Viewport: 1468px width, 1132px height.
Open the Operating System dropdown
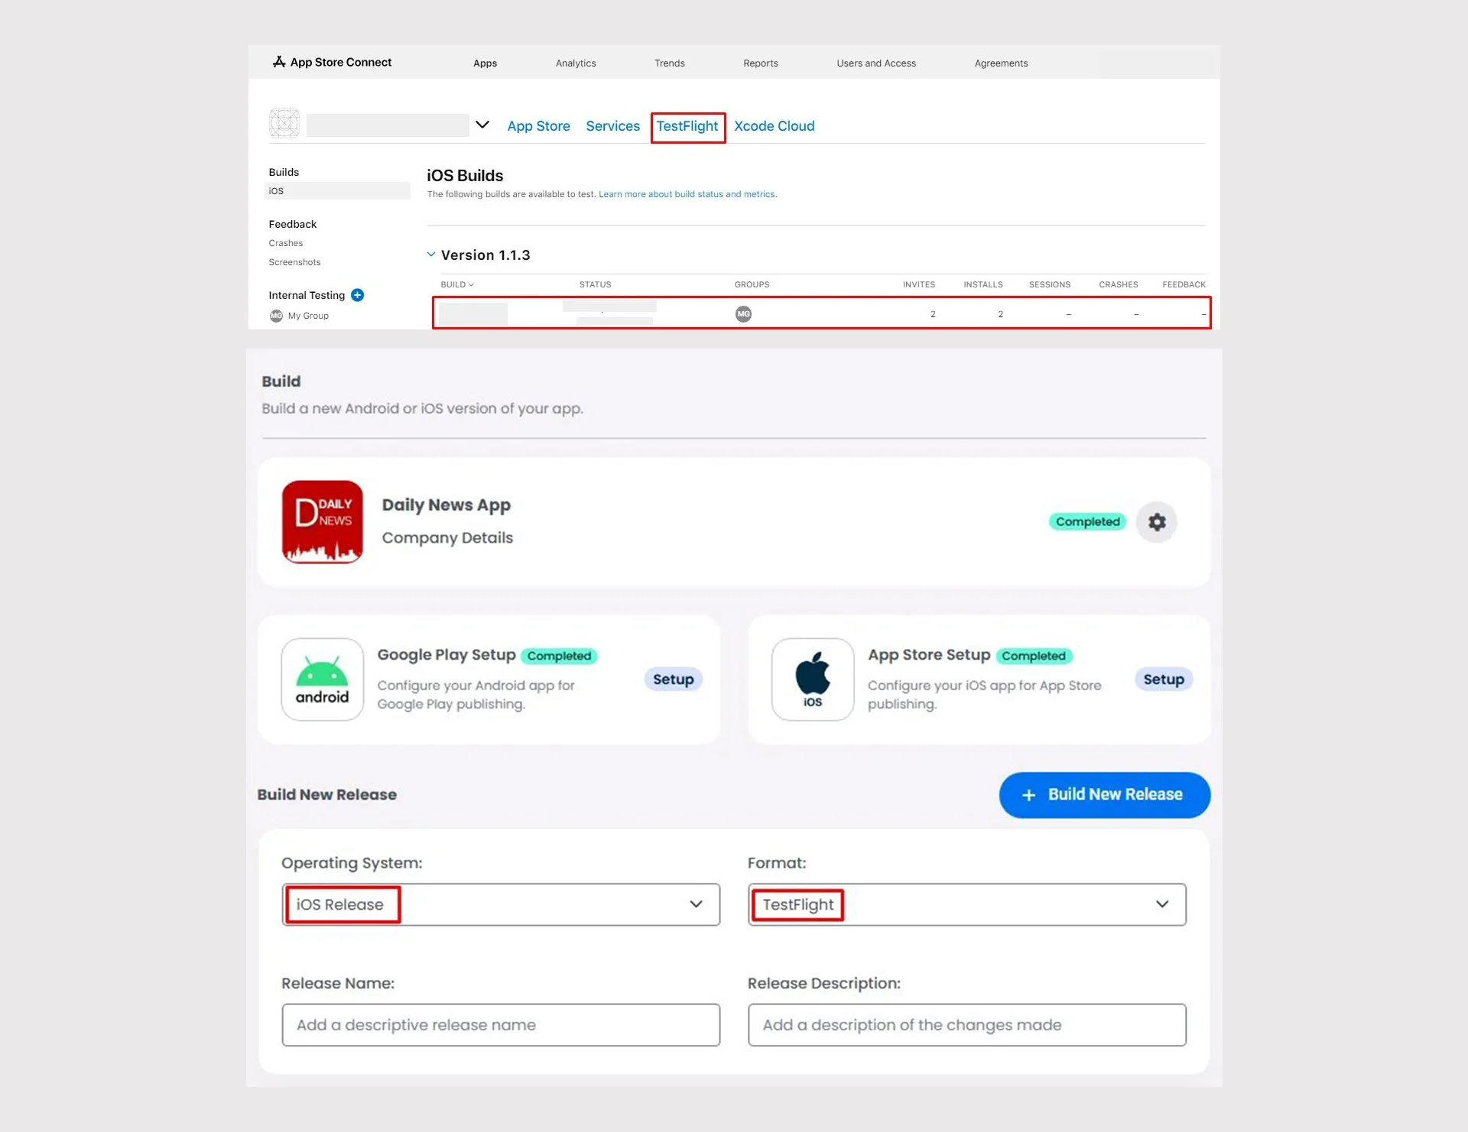point(501,904)
